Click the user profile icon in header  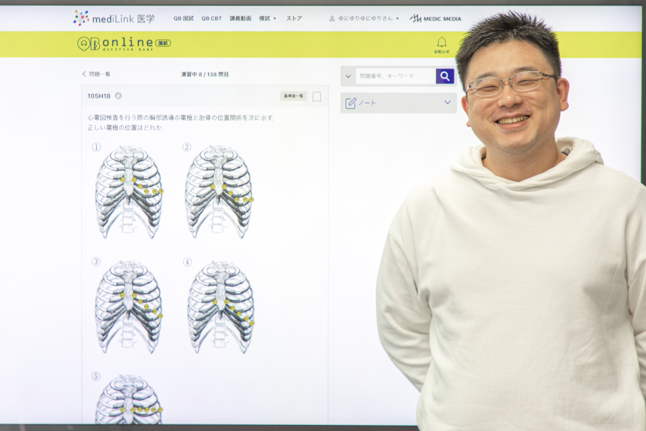[x=332, y=18]
